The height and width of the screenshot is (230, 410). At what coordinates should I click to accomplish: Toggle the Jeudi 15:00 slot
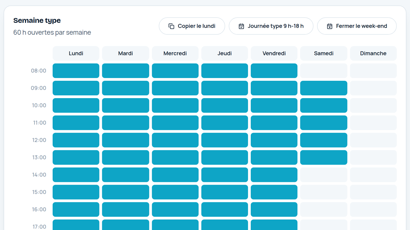coord(224,192)
